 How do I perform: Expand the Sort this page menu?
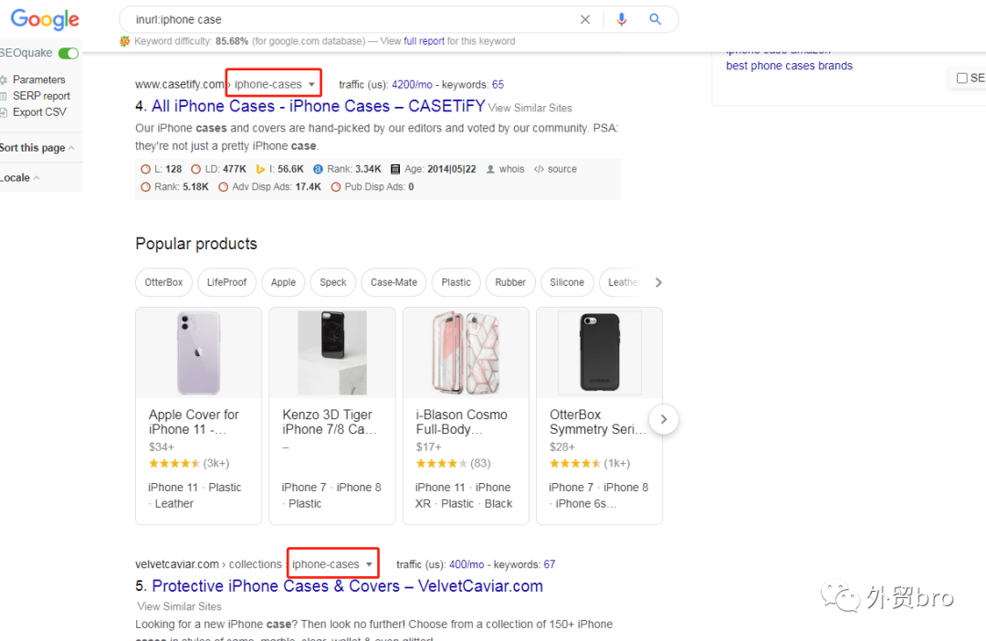(37, 148)
